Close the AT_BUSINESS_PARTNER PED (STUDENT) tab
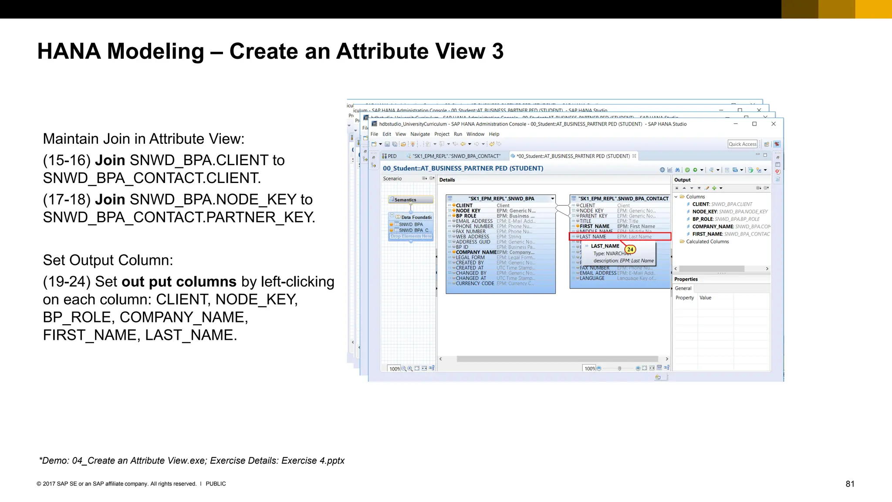The height and width of the screenshot is (502, 892). point(634,156)
